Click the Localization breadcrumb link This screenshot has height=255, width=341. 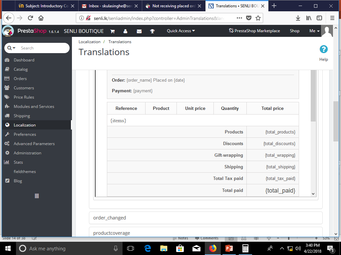coord(89,42)
